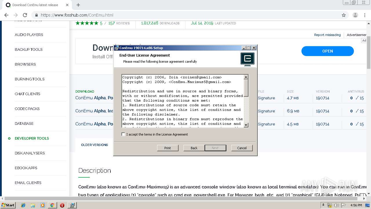371x209 pixels.
Task: Click the blue OPEN ad button
Action: coord(328,51)
